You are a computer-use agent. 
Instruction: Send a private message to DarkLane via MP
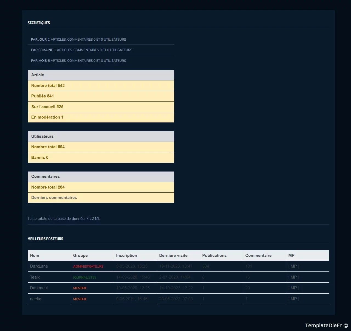click(293, 266)
